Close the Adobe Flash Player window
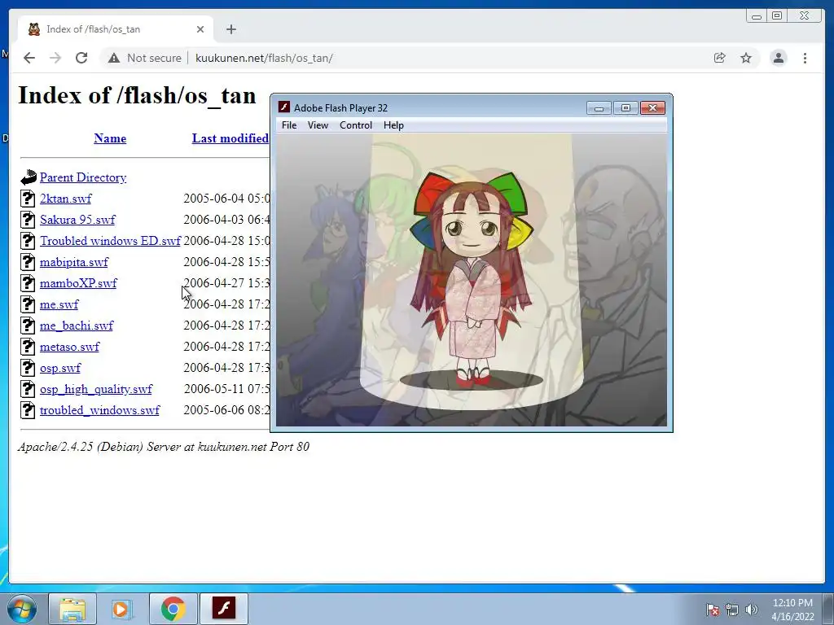This screenshot has width=834, height=625. coord(652,108)
